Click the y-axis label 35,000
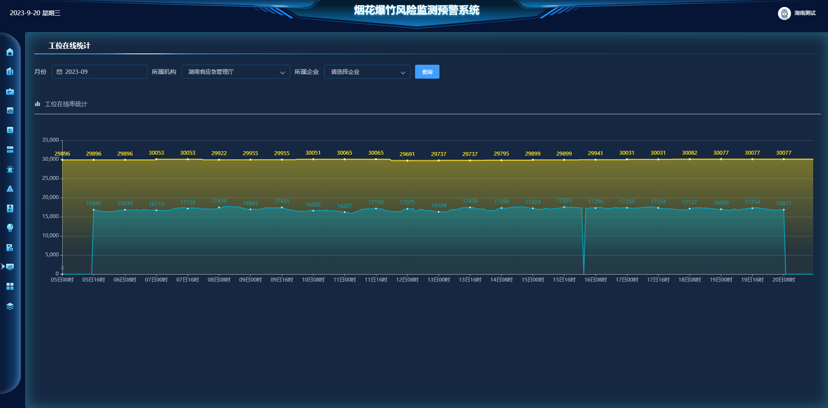The image size is (828, 408). coord(50,140)
